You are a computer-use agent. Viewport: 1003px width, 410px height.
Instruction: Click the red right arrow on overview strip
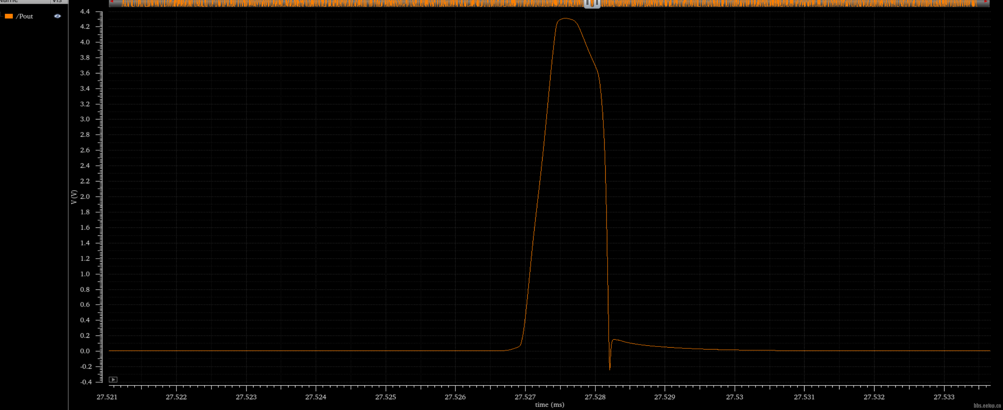986,2
